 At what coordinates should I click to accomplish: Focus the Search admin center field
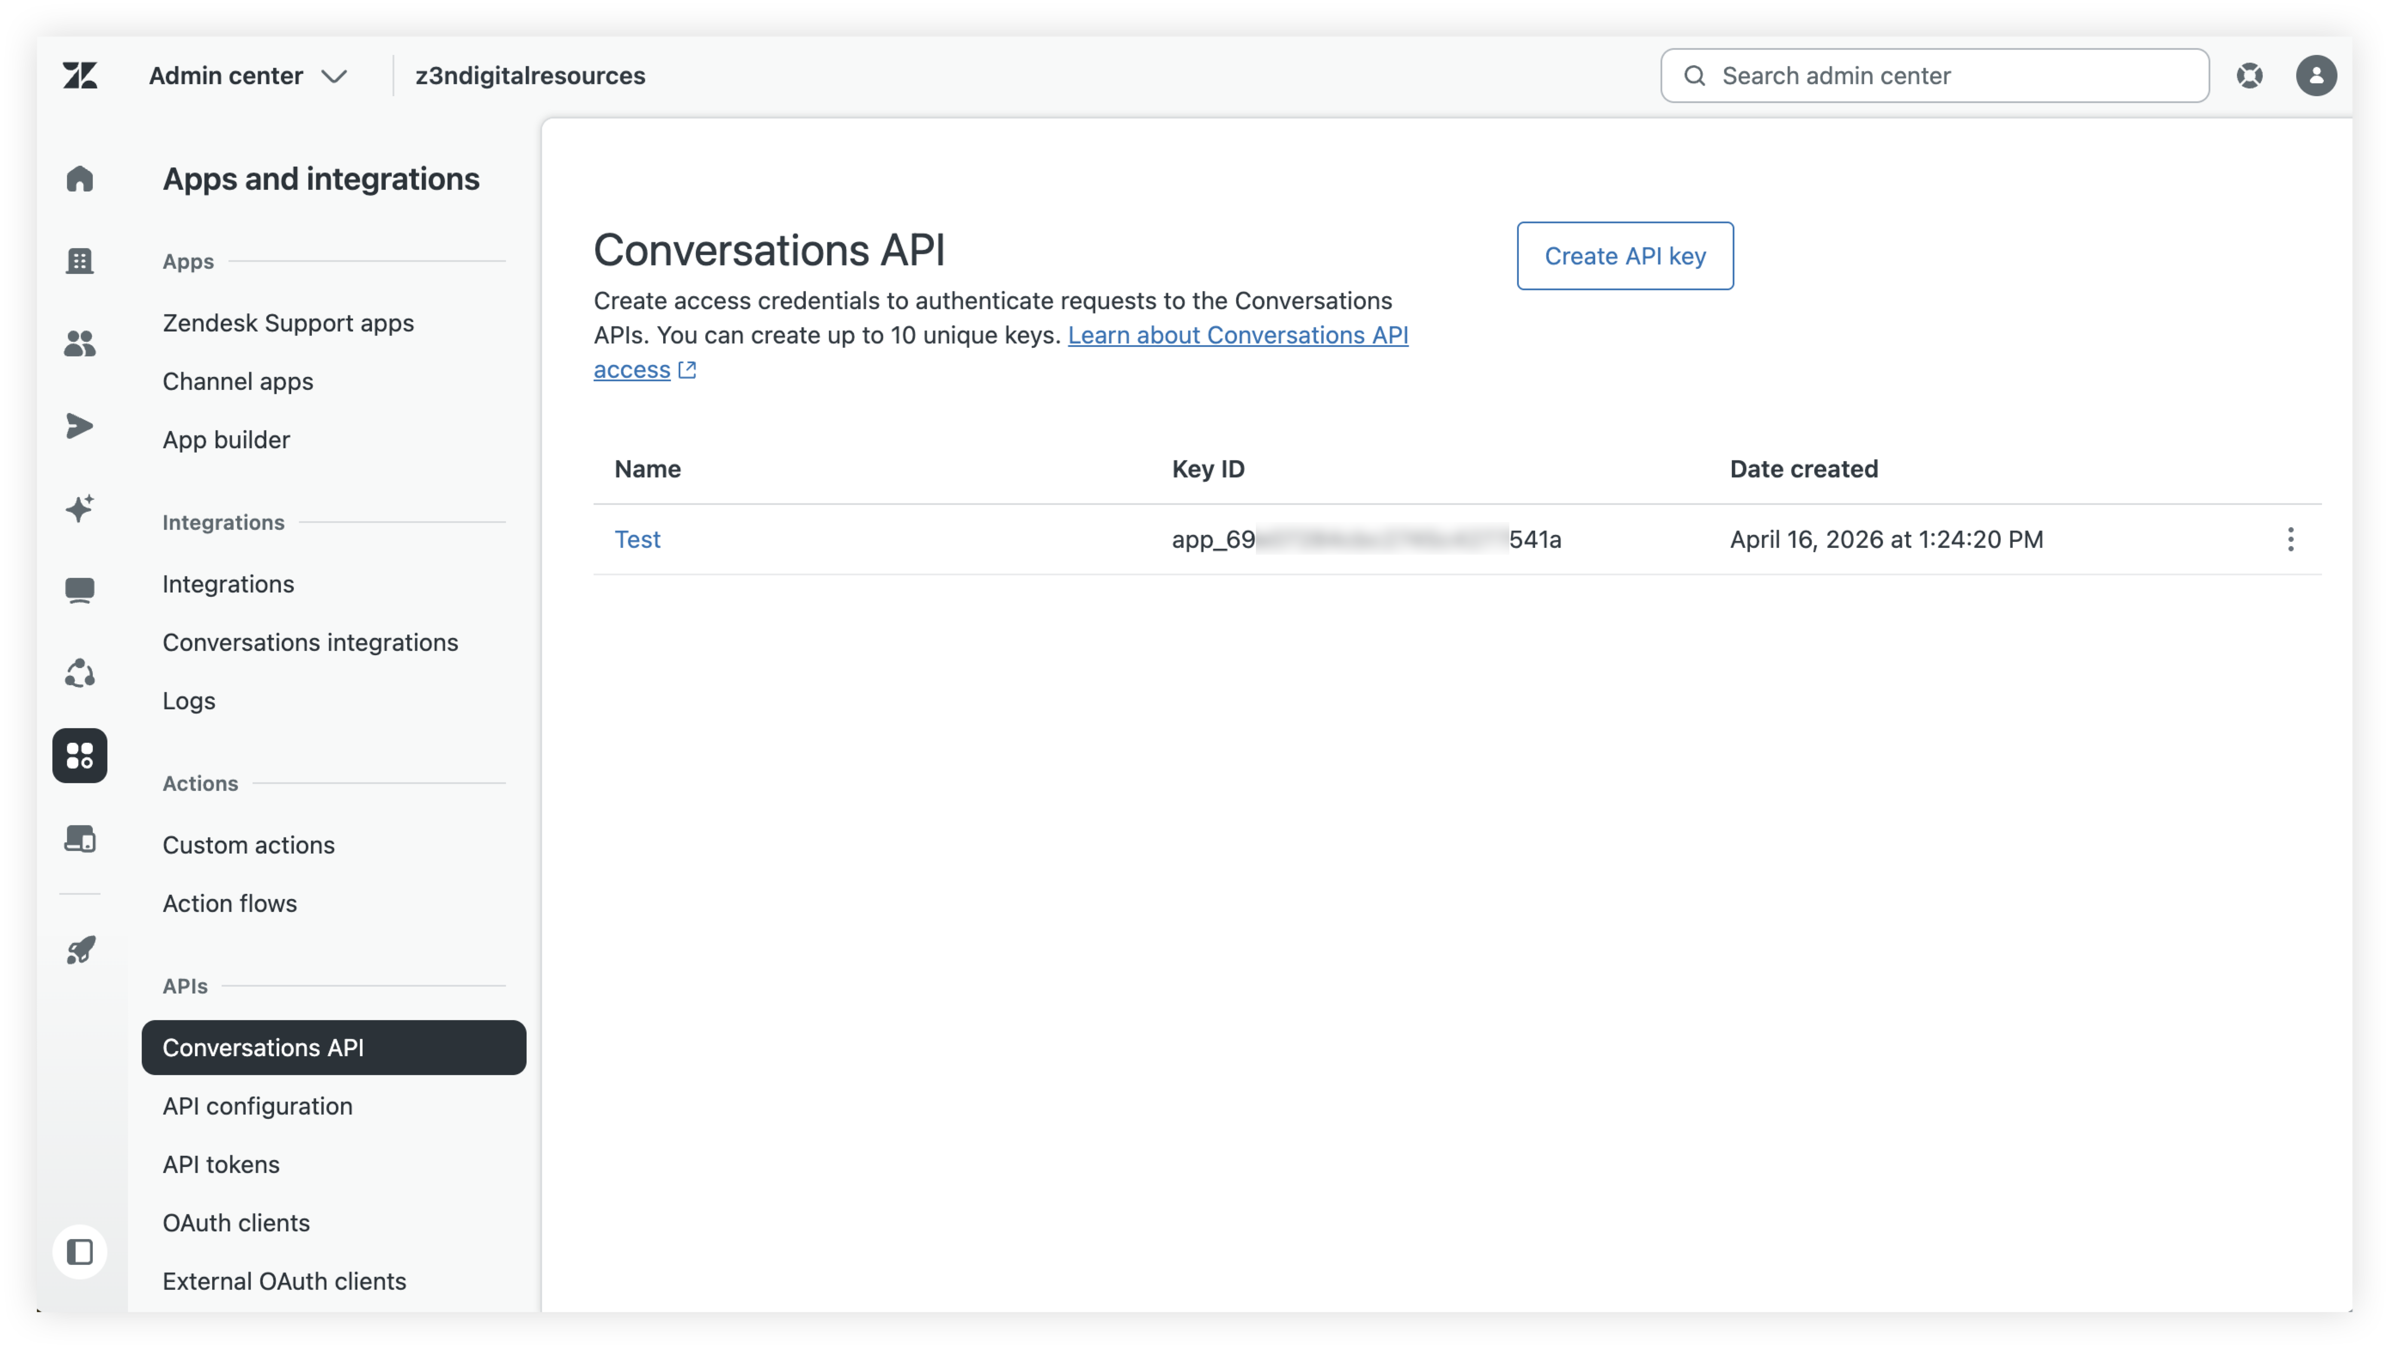coord(1935,75)
